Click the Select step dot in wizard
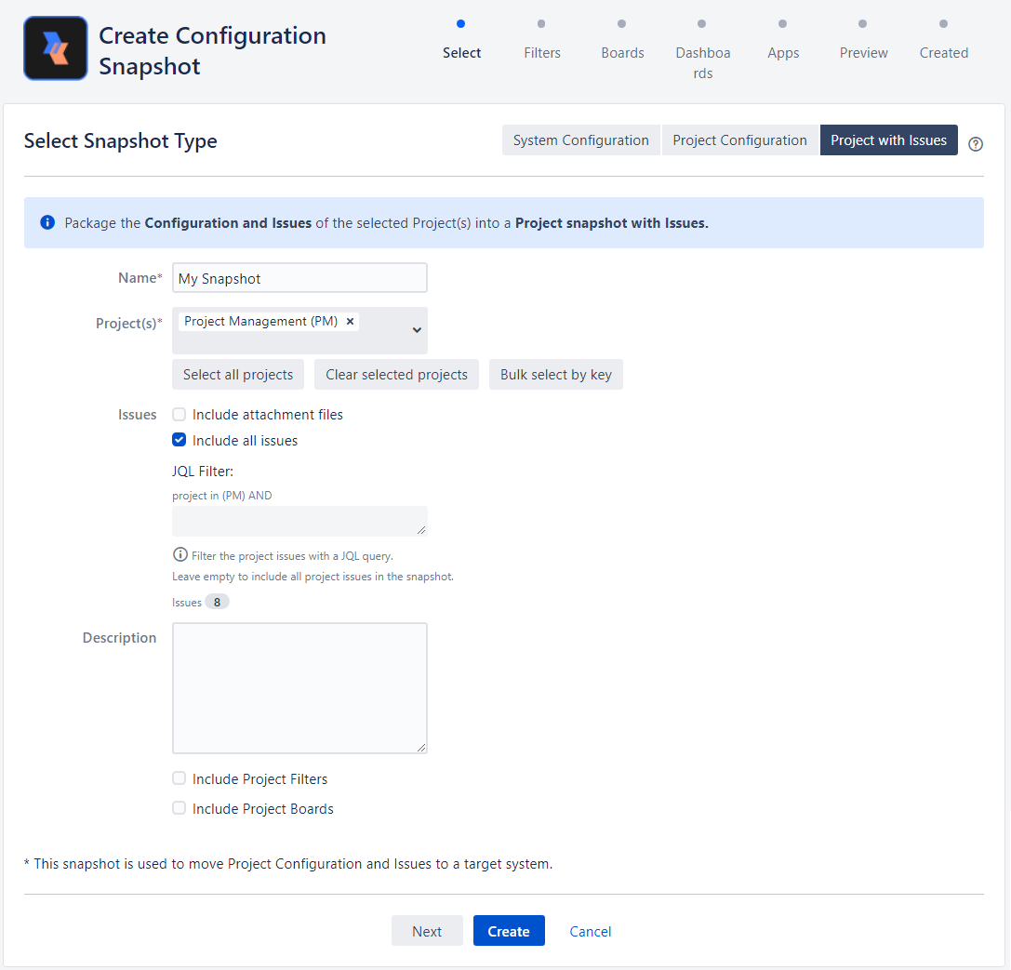Viewport: 1011px width, 970px height. click(x=461, y=24)
